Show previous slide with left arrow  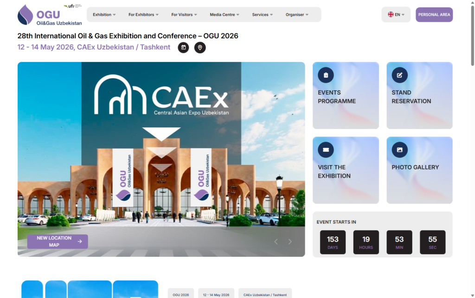coord(276,242)
